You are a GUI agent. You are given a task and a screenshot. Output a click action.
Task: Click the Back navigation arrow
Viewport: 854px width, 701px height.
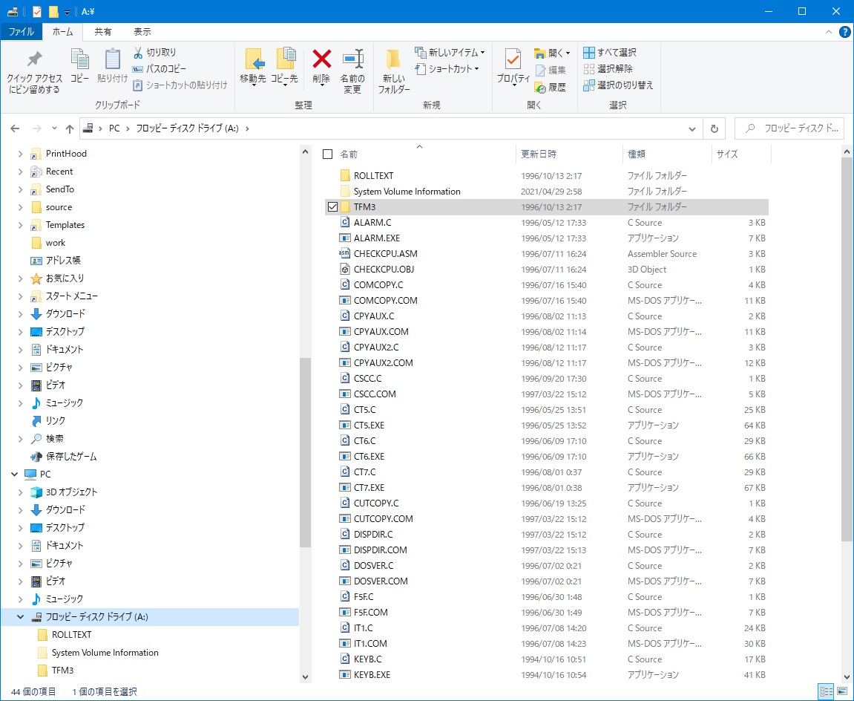[16, 128]
